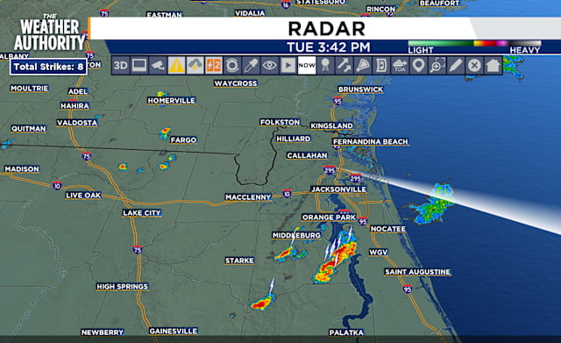The width and height of the screenshot is (561, 343).
Task: Toggle the yellow warning alerts icon
Action: 176,66
